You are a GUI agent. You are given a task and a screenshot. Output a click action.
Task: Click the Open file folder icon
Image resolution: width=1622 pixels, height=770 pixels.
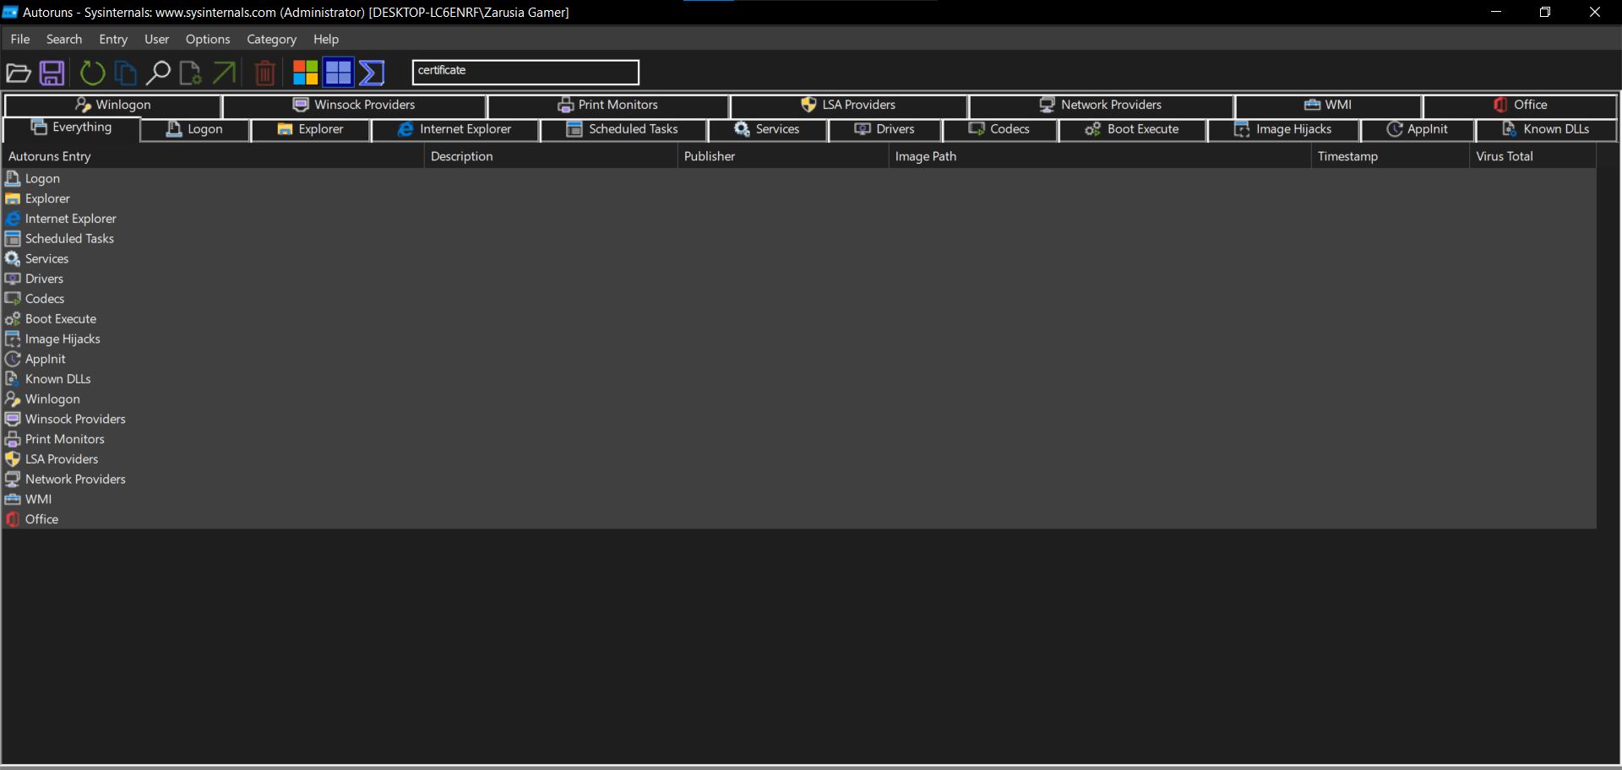(19, 73)
